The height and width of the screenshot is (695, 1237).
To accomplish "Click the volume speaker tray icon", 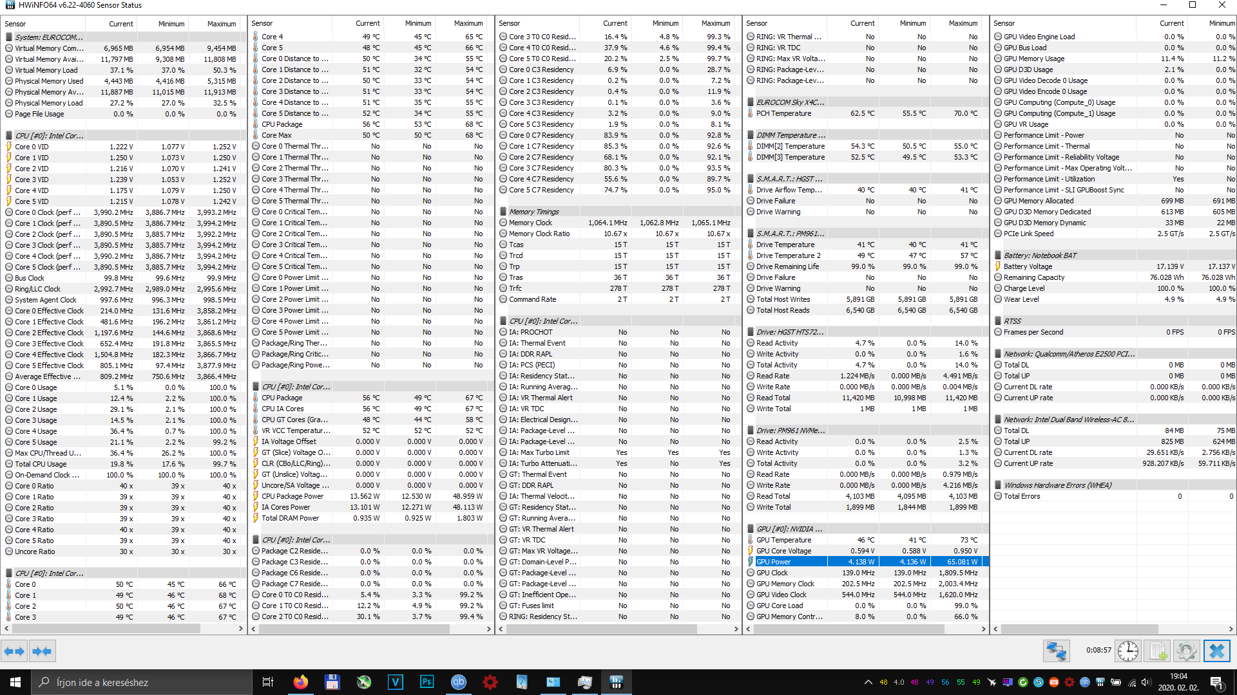I will pos(1146,682).
